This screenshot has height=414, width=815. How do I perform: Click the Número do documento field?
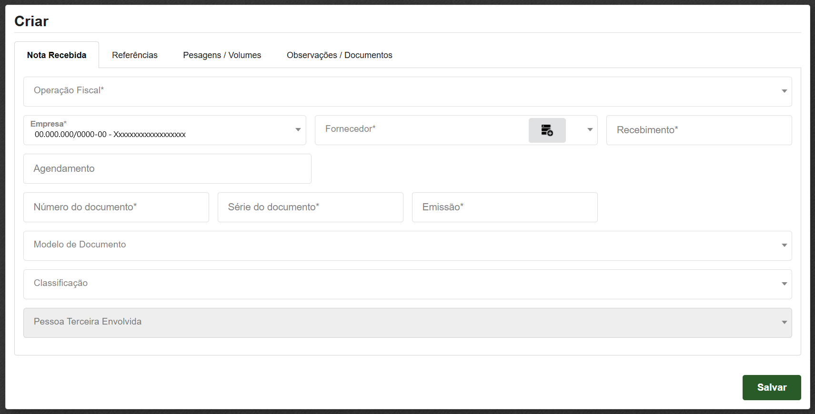pos(116,207)
